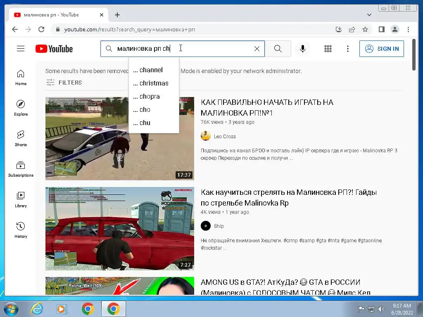The height and width of the screenshot is (317, 423).
Task: Toggle the Chrome side panel icon
Action: click(381, 29)
